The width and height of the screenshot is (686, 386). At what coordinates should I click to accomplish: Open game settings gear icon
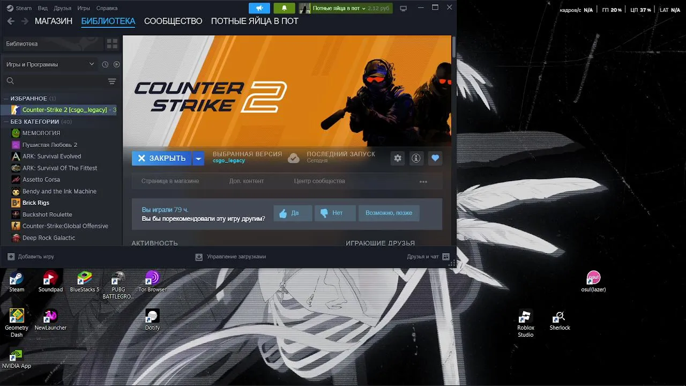pos(397,158)
